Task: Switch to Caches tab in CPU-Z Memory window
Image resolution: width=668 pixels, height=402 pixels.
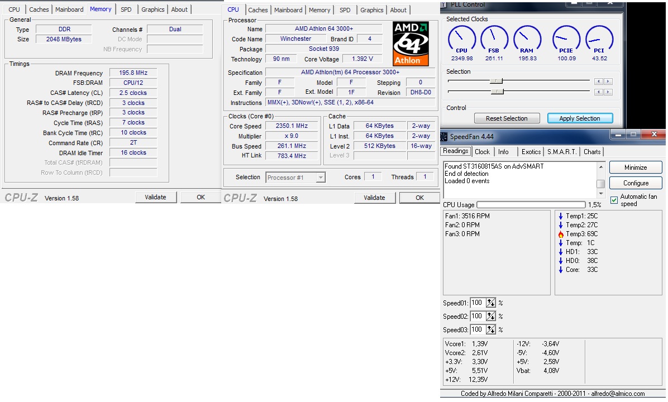Action: coord(39,9)
